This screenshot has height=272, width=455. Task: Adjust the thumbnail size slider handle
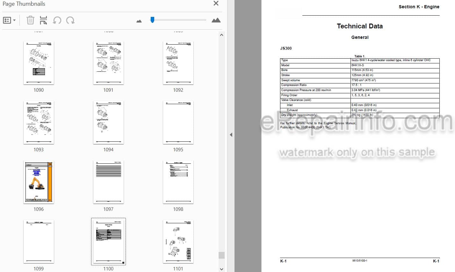click(152, 20)
